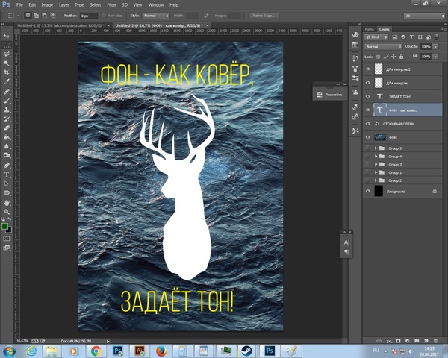Toggle visibility of the Background layer
Image resolution: width=448 pixels, height=358 pixels.
tap(367, 192)
